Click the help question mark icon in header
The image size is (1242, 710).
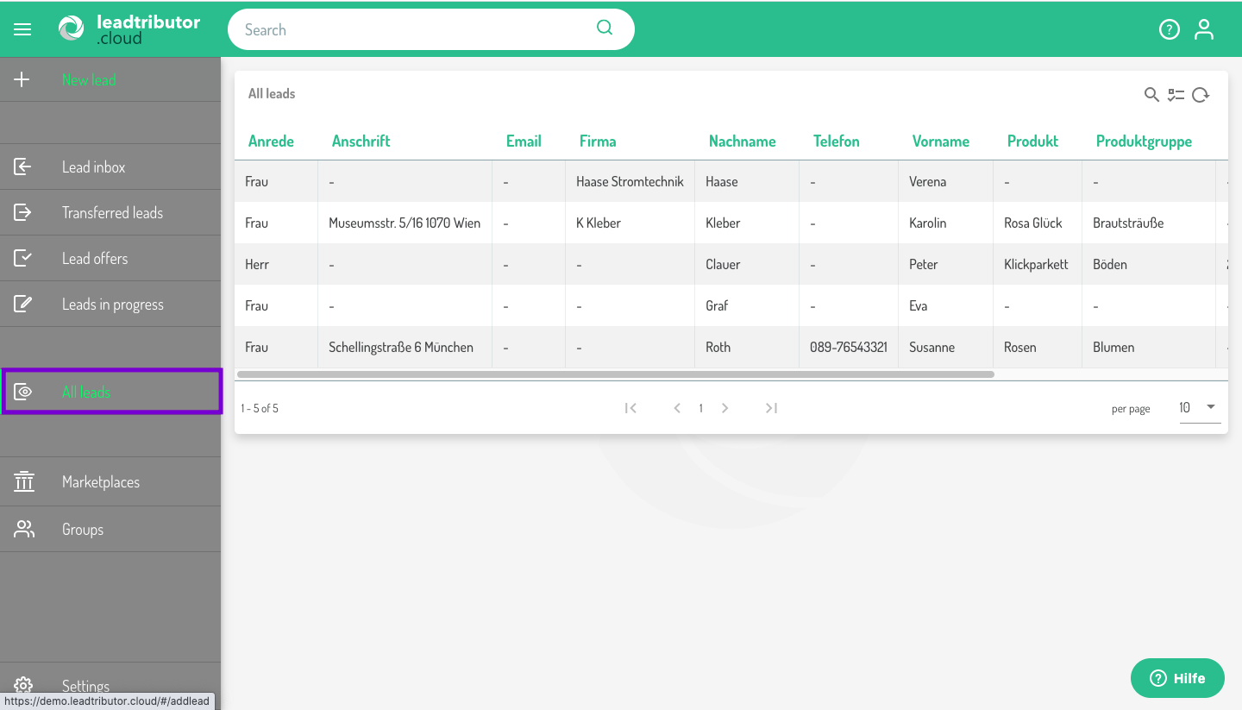(x=1169, y=29)
